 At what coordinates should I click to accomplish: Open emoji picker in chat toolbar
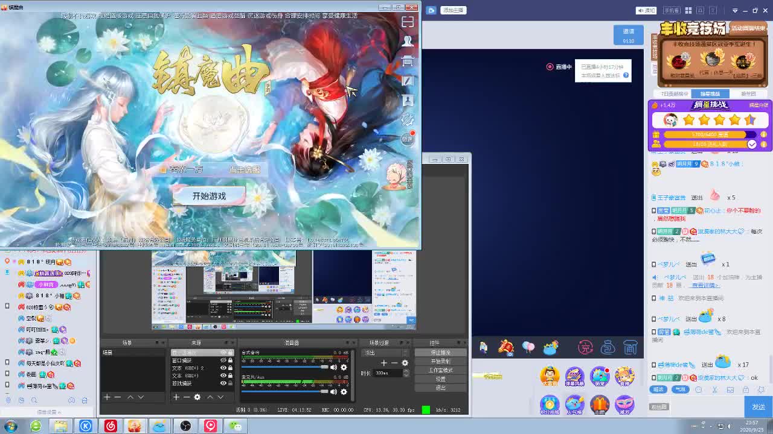tap(698, 389)
